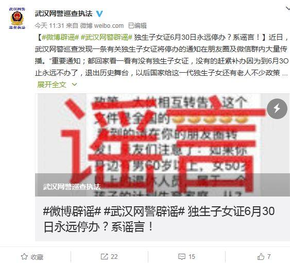Open the 今天 11:31 timestamp link
Screen dimensions: 290x263
point(49,26)
